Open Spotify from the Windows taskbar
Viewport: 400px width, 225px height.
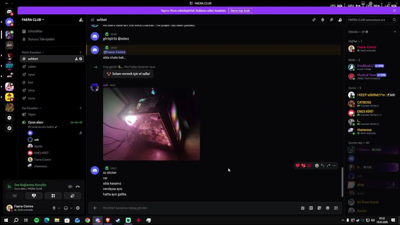(37, 220)
